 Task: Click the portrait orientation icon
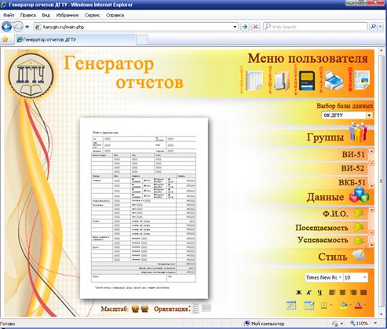(195, 309)
